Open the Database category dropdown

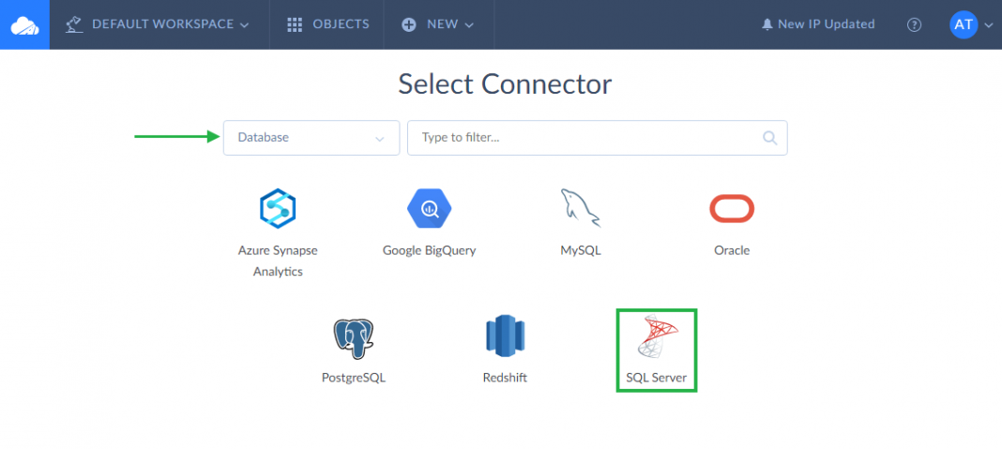[311, 138]
